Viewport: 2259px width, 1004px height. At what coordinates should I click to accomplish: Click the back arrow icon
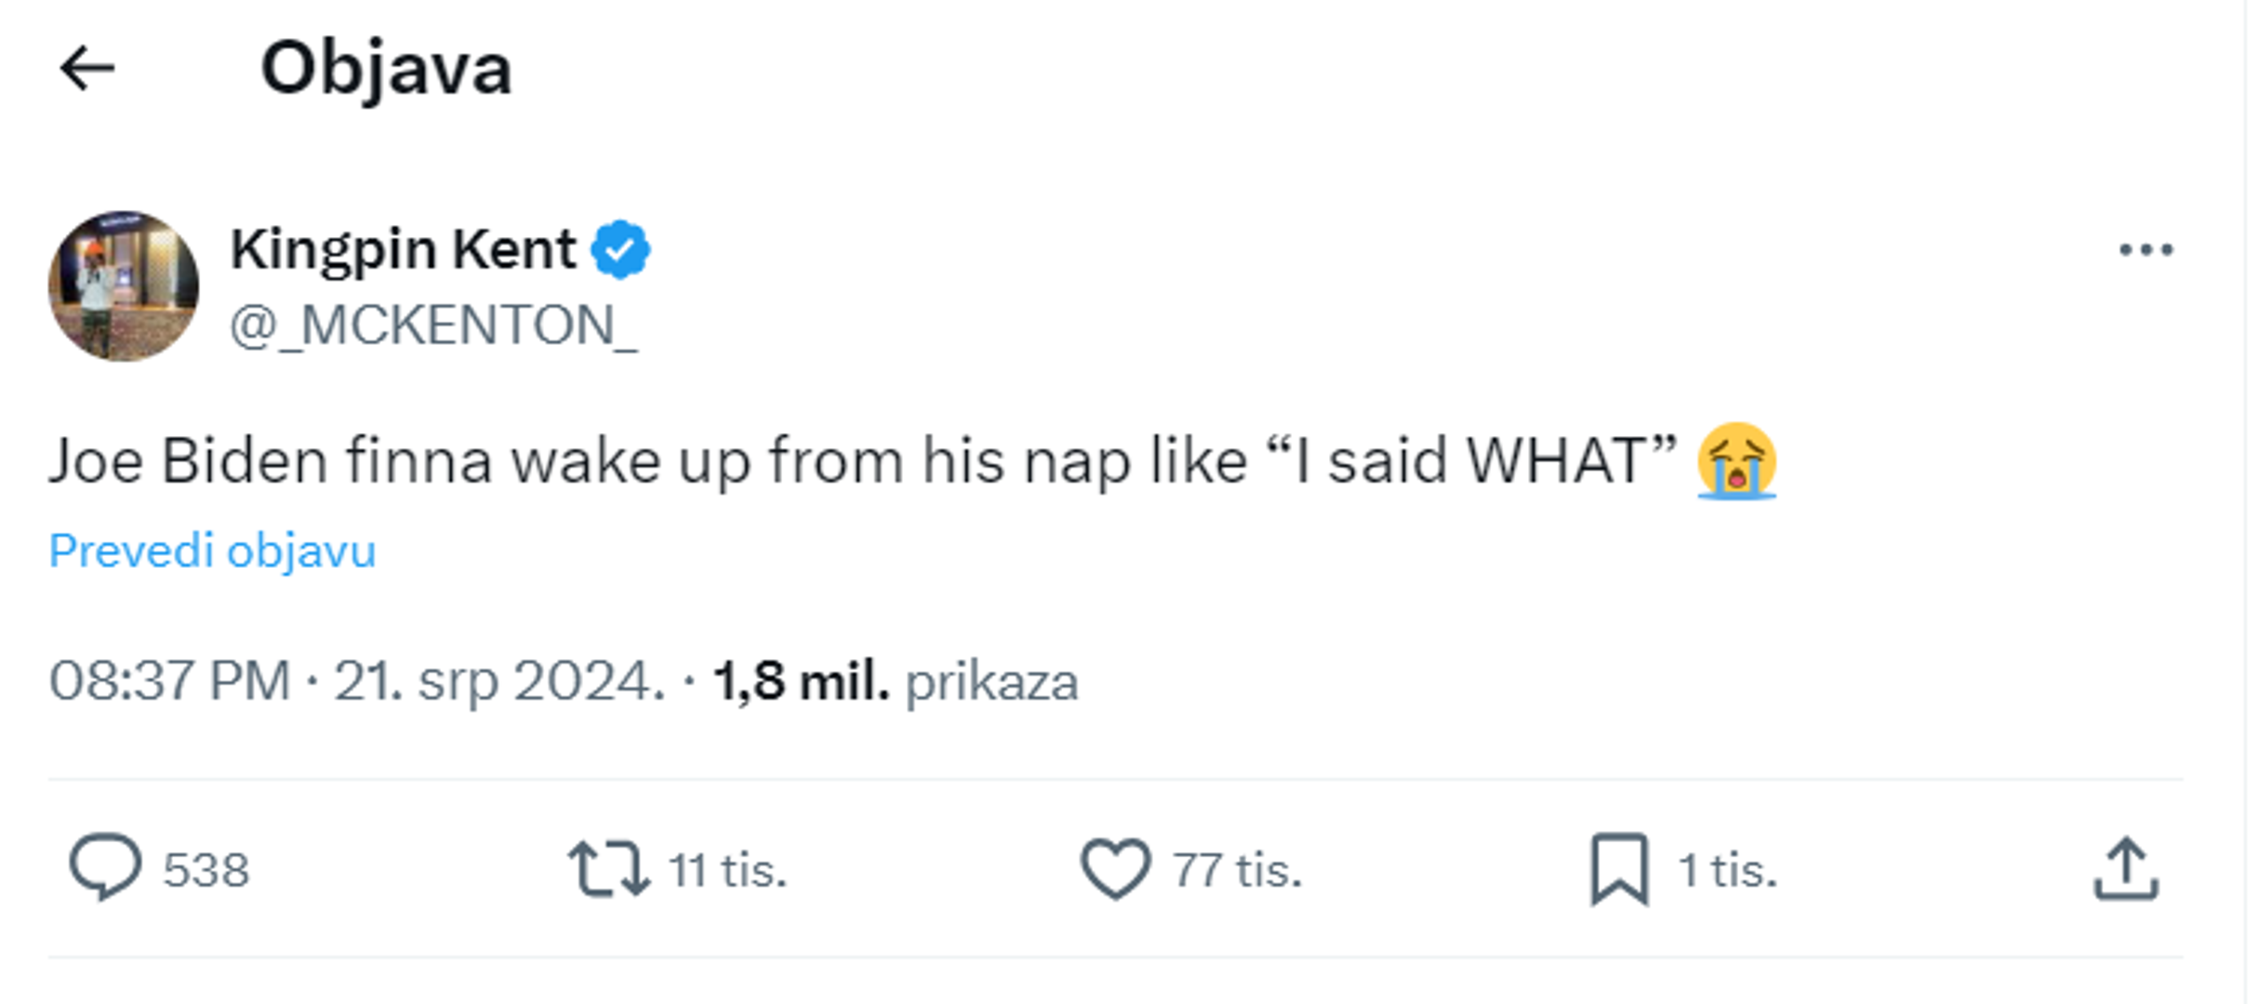point(86,69)
